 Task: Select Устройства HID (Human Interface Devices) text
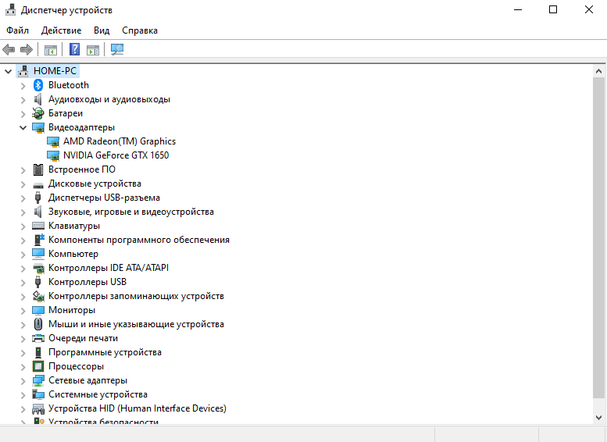pyautogui.click(x=137, y=408)
